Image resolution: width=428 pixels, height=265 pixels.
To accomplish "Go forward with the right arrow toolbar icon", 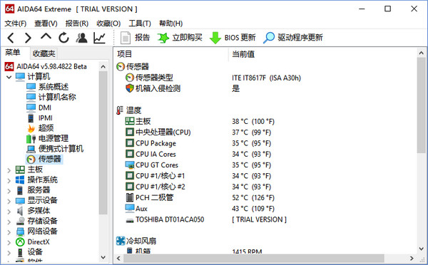I will point(28,38).
